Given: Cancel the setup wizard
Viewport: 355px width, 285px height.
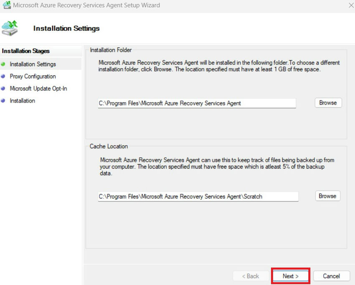Looking at the screenshot, I should [x=331, y=276].
